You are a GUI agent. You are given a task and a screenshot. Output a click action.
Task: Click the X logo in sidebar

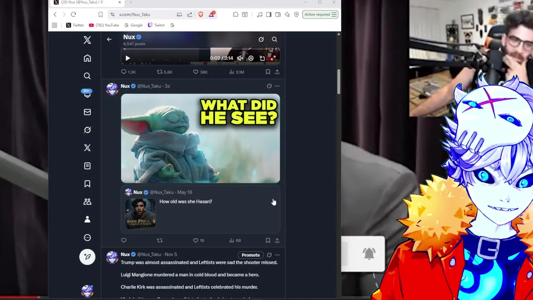(87, 40)
